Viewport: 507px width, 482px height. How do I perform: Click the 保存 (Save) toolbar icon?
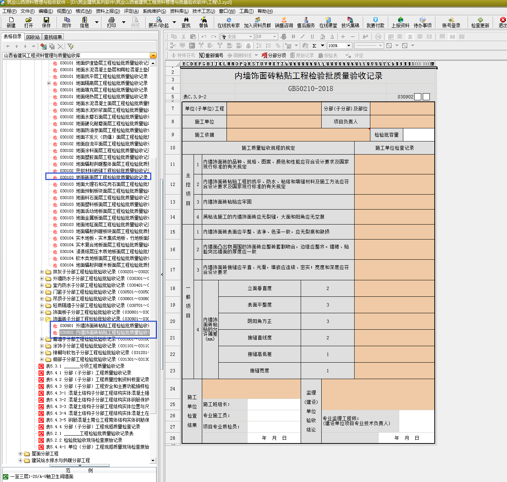46,22
